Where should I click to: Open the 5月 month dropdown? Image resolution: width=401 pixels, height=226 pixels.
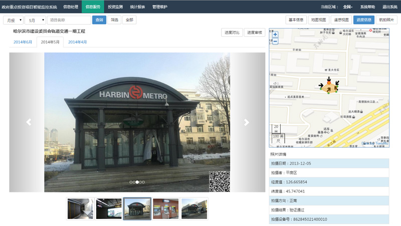pyautogui.click(x=35, y=20)
